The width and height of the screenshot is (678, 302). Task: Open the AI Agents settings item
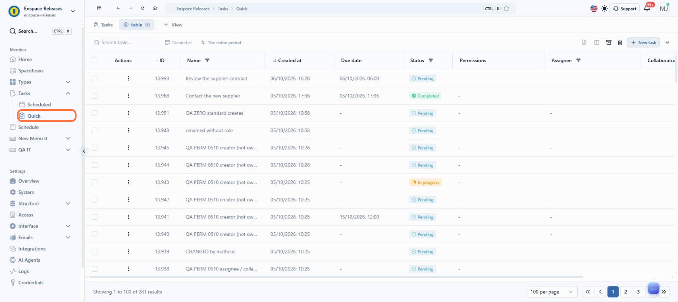coord(29,260)
